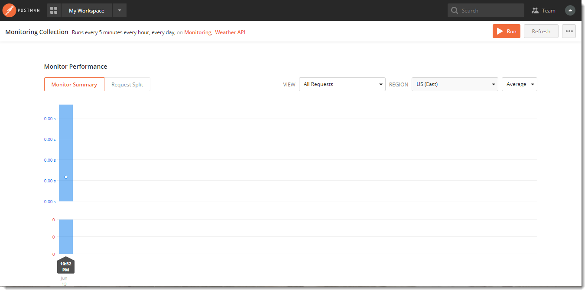Image resolution: width=588 pixels, height=293 pixels.
Task: Open the US (East) region dropdown
Action: [455, 84]
